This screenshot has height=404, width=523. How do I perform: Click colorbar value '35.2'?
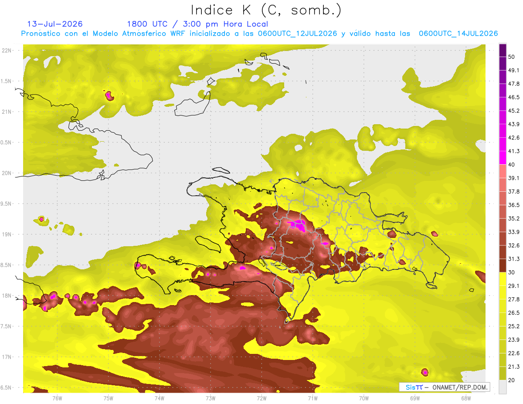[514, 218]
